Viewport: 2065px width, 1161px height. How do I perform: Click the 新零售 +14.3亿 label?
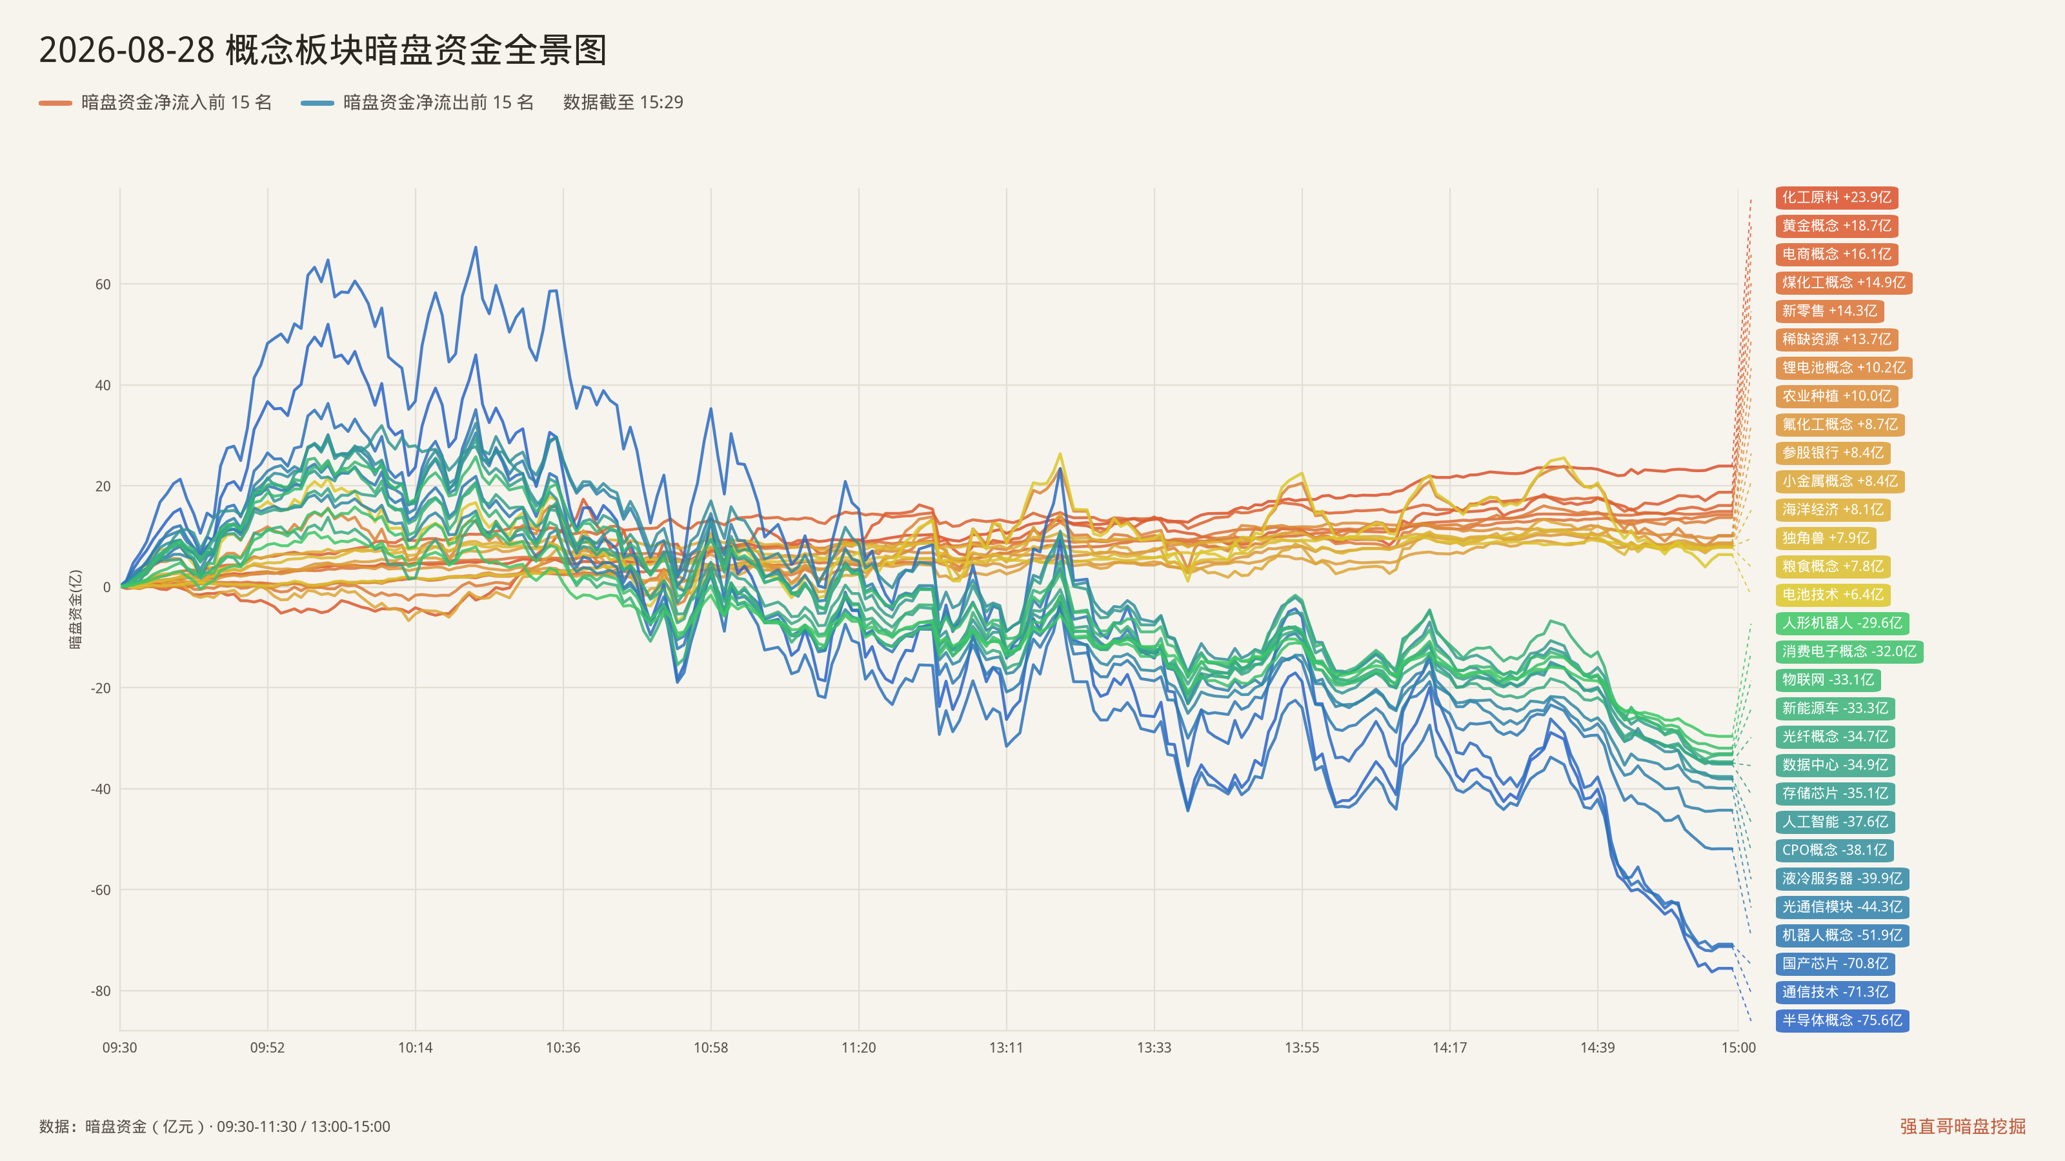click(x=1829, y=311)
